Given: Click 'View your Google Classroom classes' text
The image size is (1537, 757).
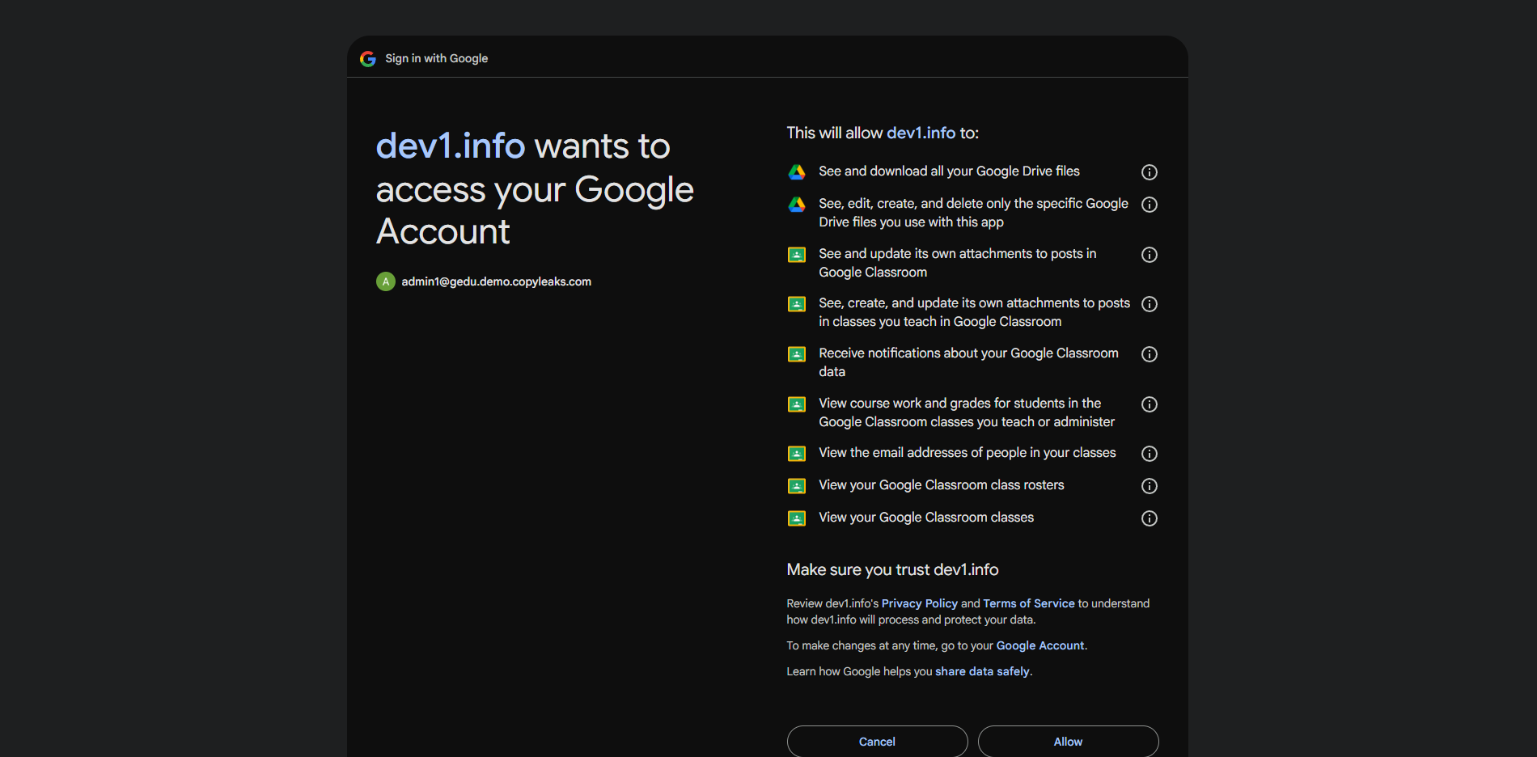Looking at the screenshot, I should point(925,518).
